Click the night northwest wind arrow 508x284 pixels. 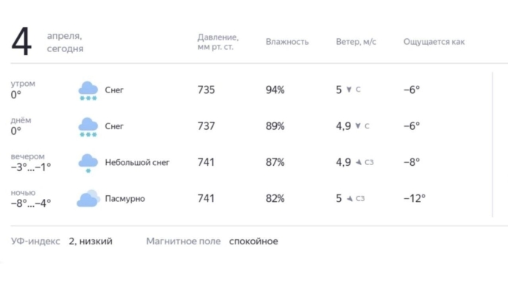350,198
